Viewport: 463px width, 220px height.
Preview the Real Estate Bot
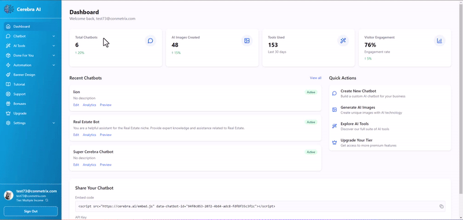point(105,135)
